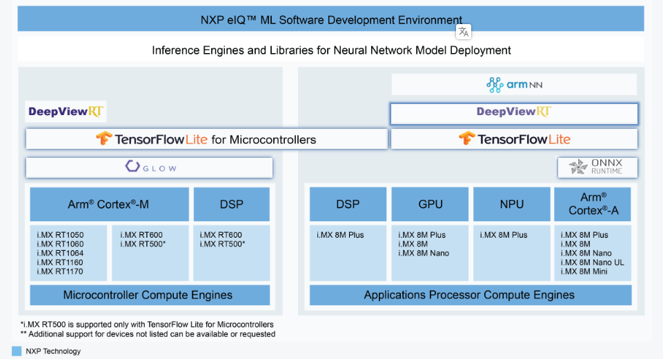Select the DSP block beside GPU
The image size is (663, 359).
(x=348, y=205)
